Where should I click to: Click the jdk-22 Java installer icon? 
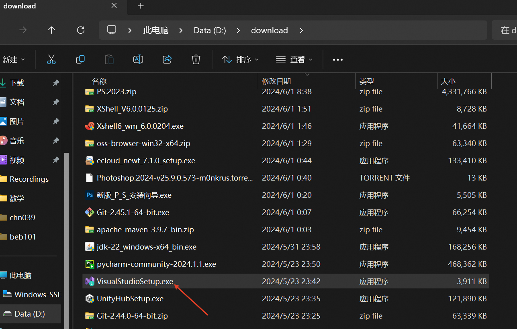click(x=89, y=247)
